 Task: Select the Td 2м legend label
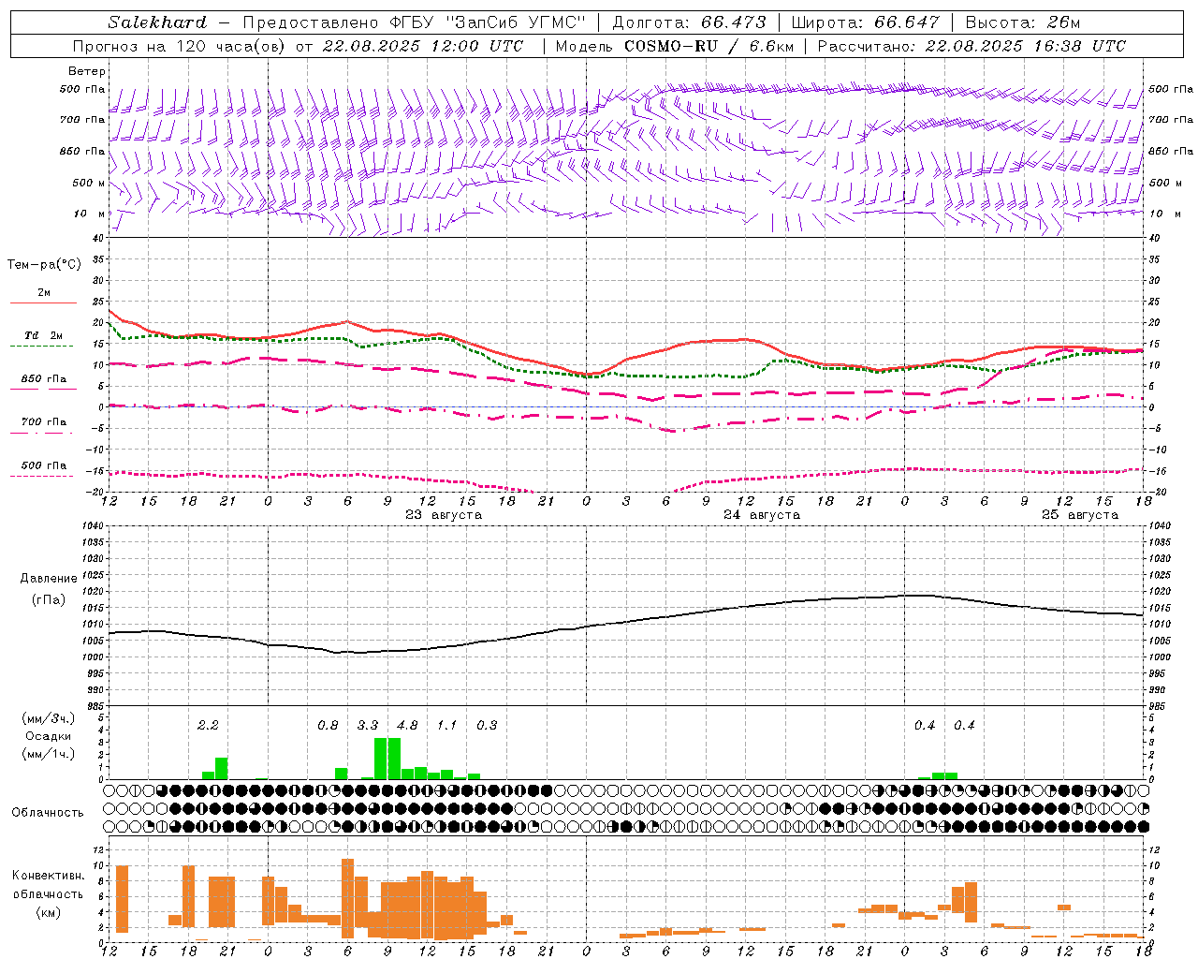coord(44,335)
